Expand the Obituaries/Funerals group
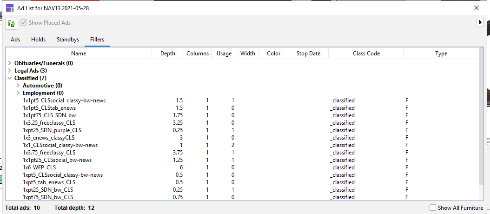This screenshot has width=490, height=214. pos(10,63)
